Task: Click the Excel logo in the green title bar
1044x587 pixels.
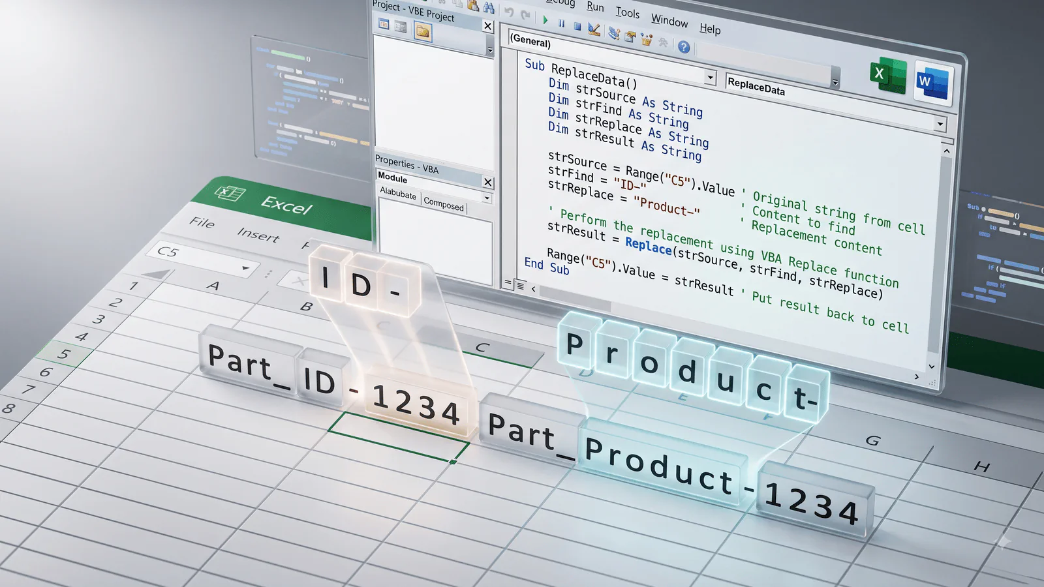Action: pos(230,193)
